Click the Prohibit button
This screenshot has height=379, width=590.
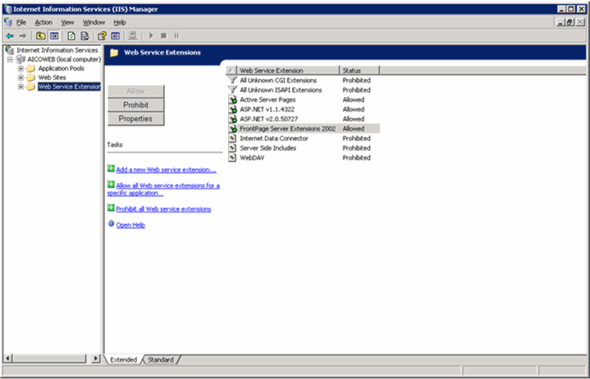[136, 105]
